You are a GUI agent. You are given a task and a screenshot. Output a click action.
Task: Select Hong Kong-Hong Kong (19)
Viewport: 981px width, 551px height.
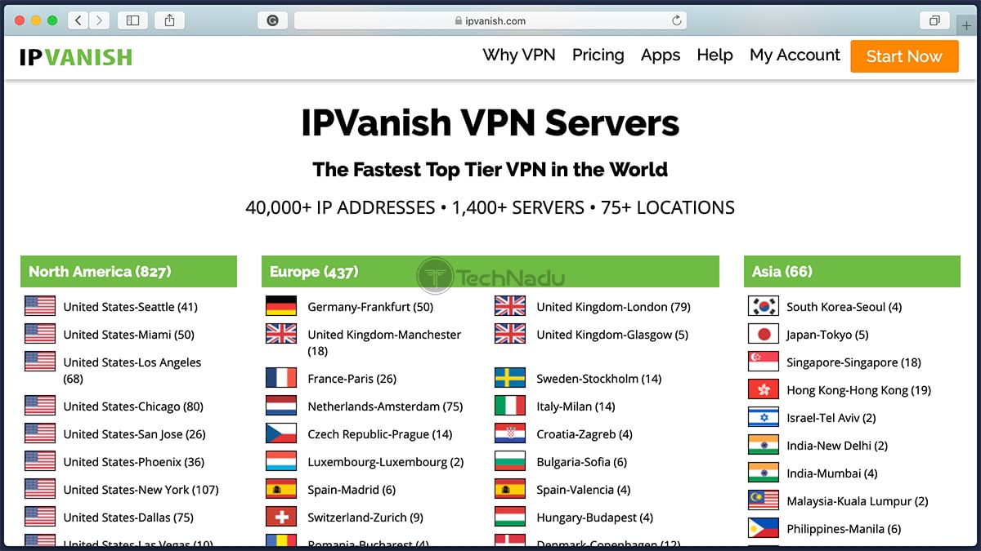[x=859, y=390]
